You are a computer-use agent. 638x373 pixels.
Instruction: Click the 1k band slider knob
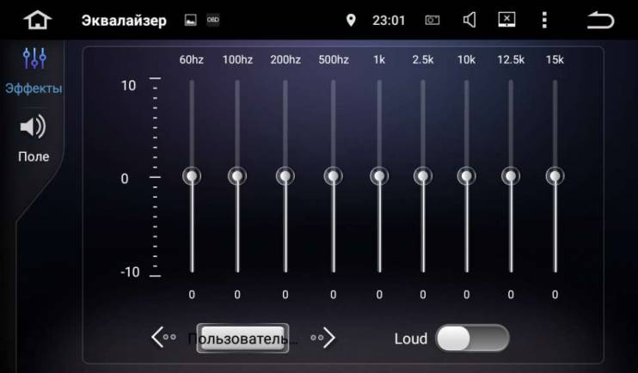click(x=379, y=176)
